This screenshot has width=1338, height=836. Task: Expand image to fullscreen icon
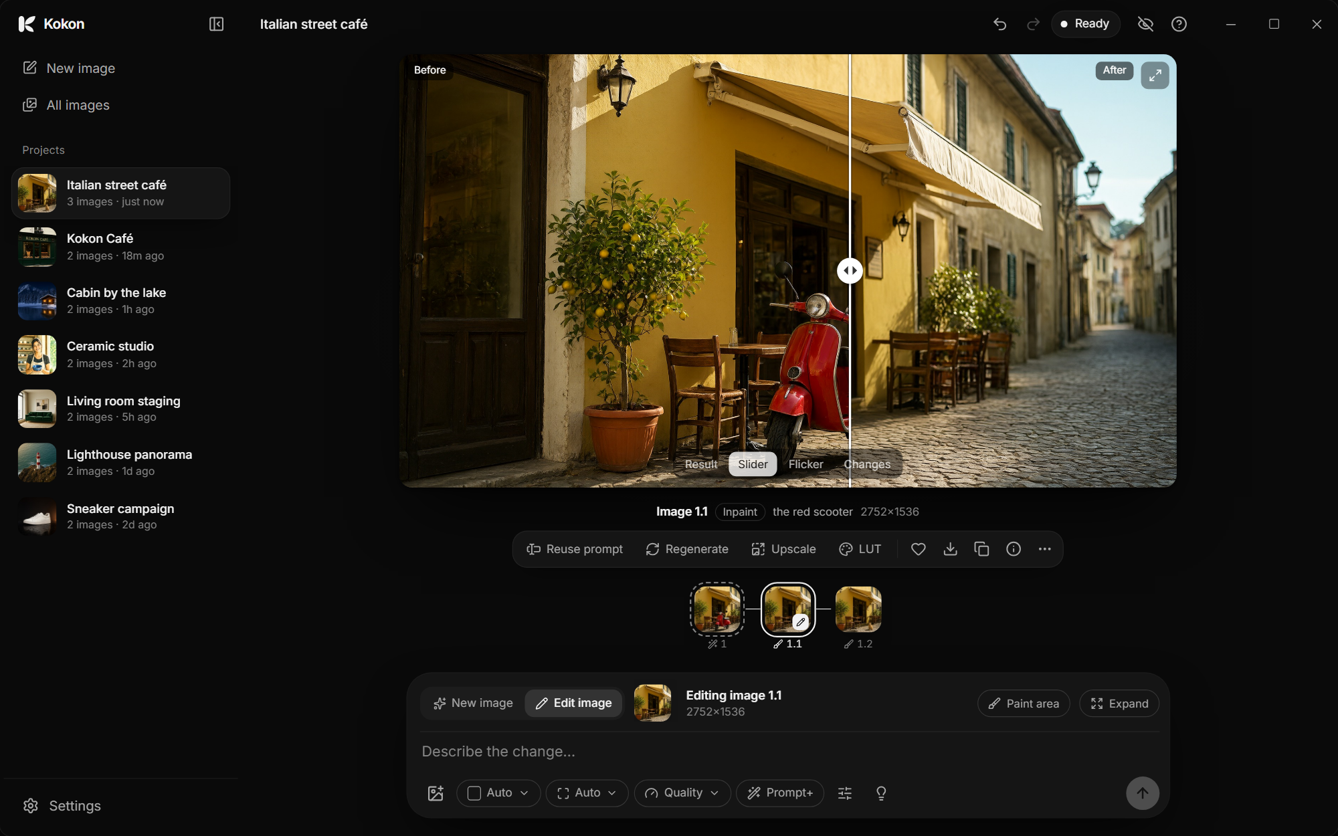pyautogui.click(x=1155, y=76)
